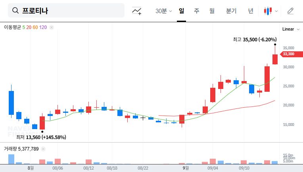Click the 08/06 date axis label
Image resolution: width=303 pixels, height=172 pixels.
[x=58, y=168]
